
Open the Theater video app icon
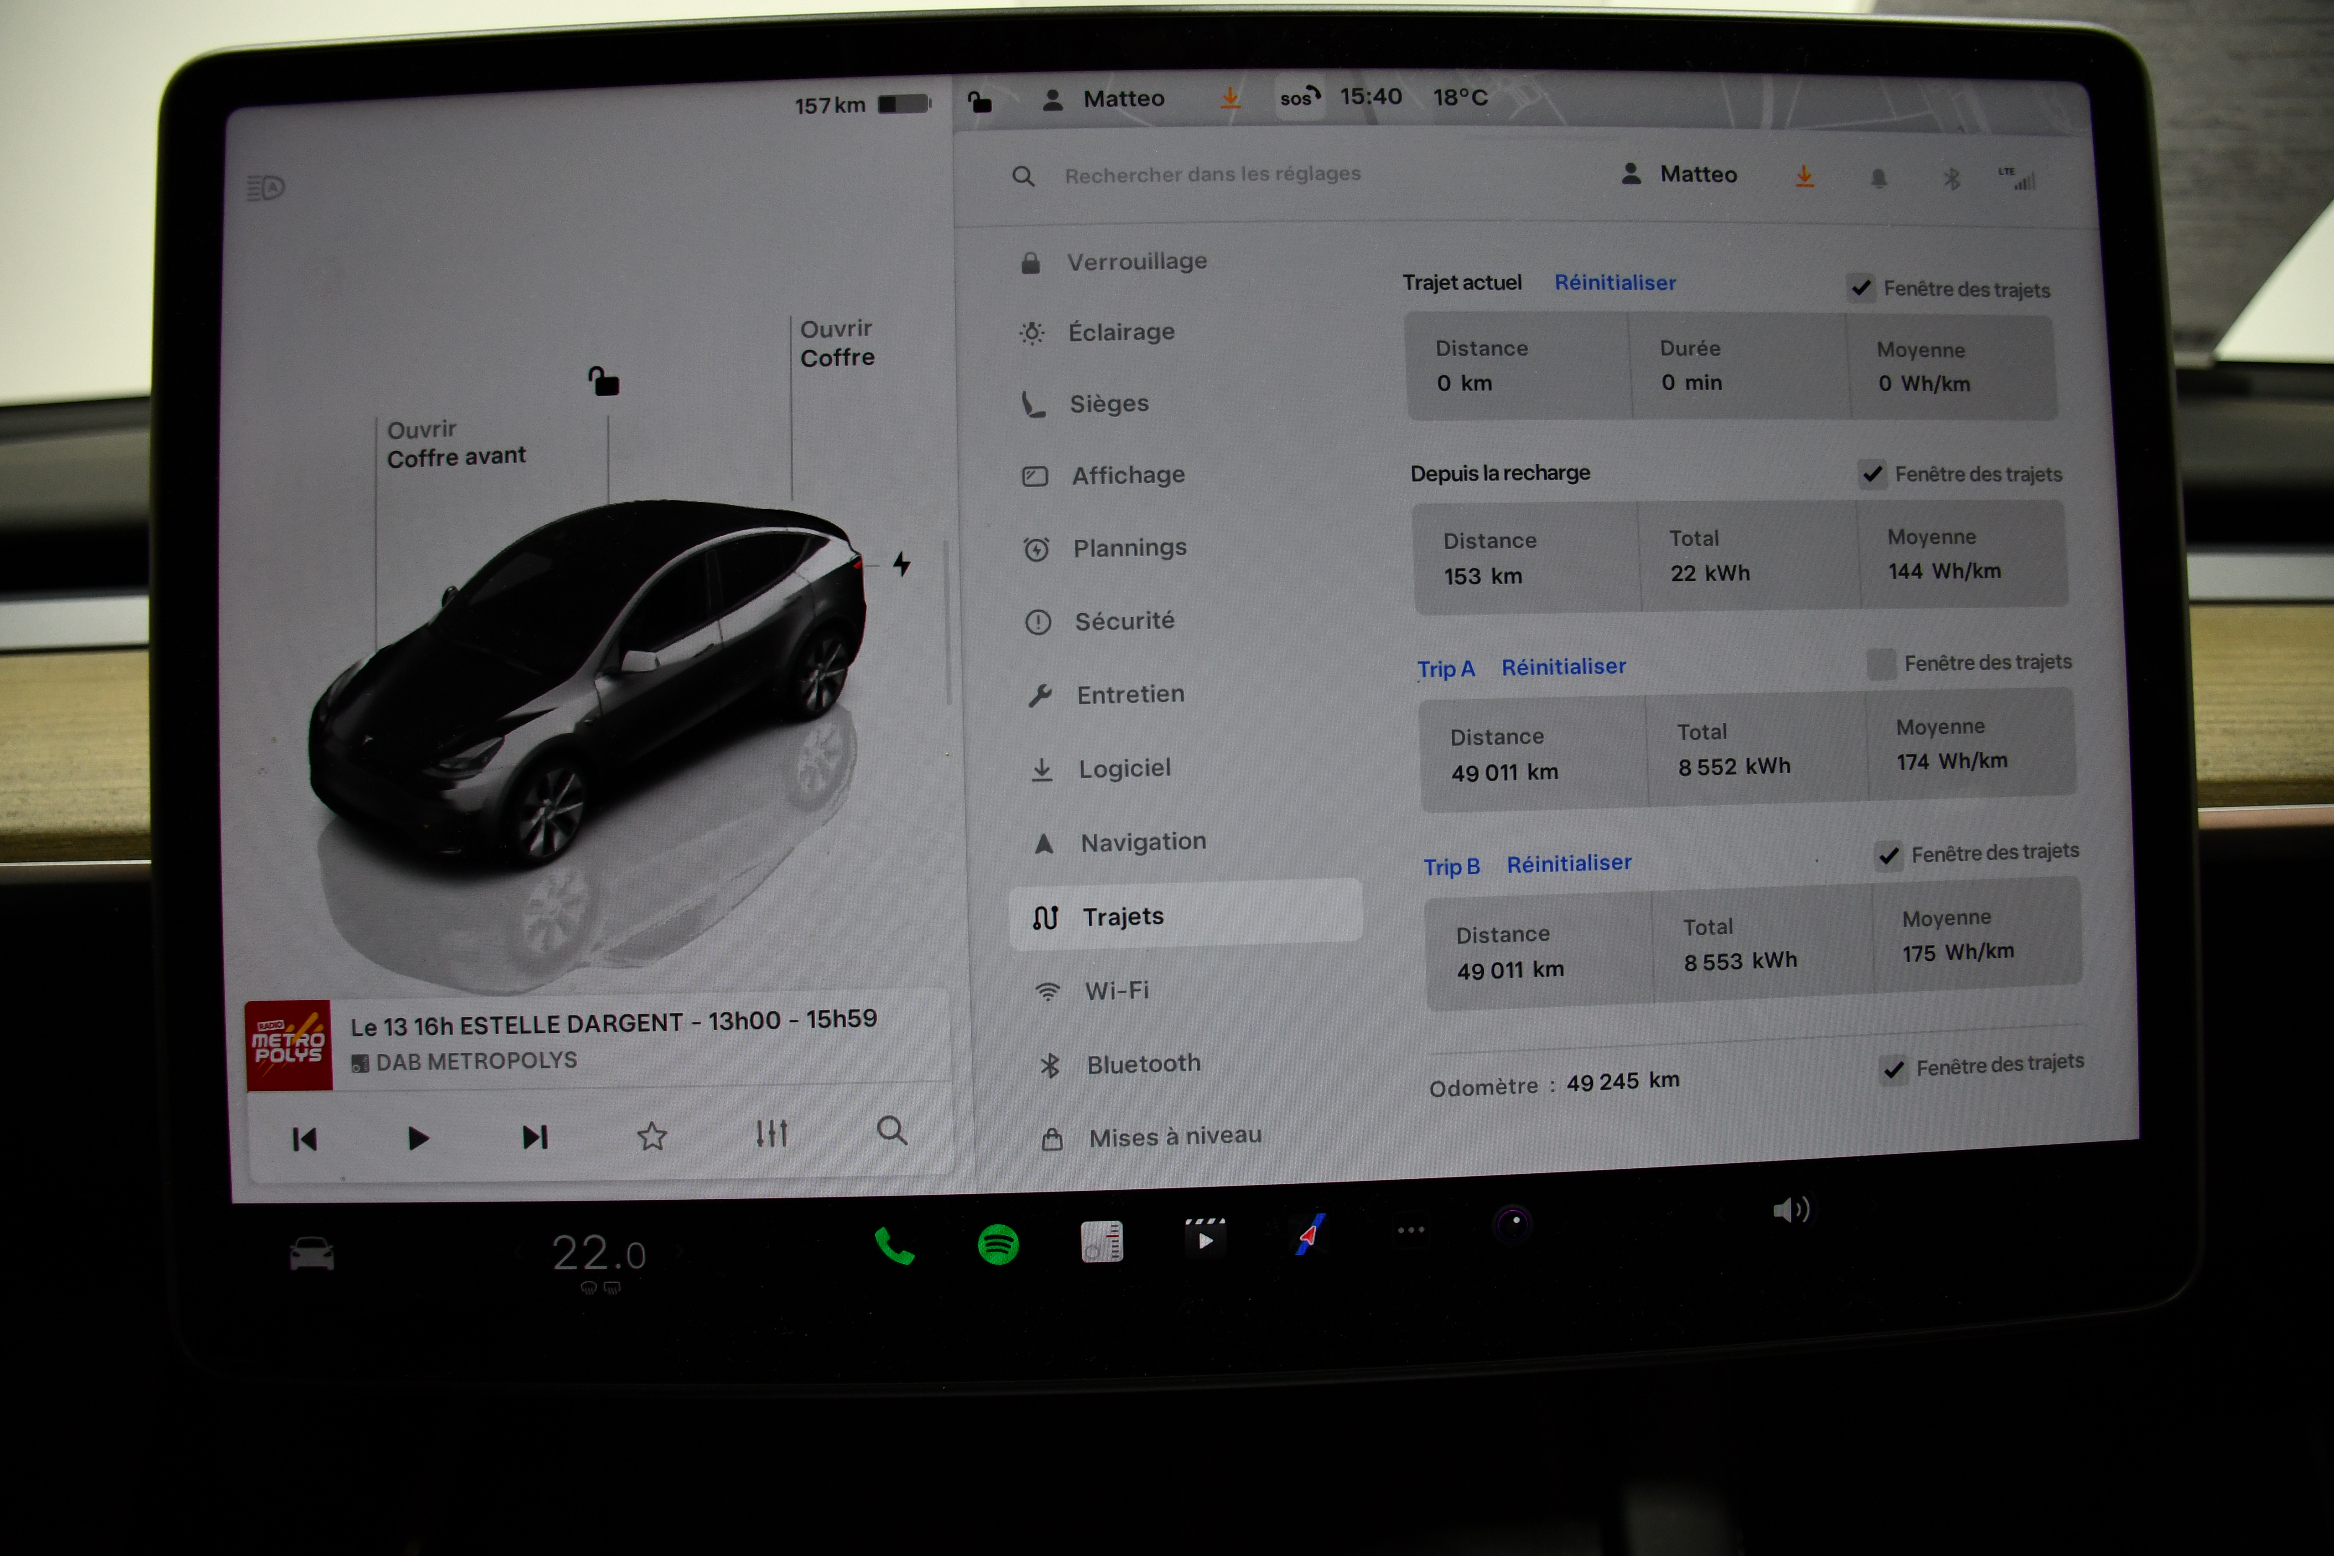(x=1205, y=1237)
